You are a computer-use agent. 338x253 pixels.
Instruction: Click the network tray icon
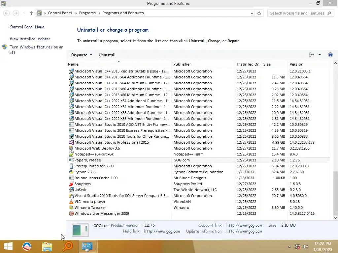tap(297, 247)
